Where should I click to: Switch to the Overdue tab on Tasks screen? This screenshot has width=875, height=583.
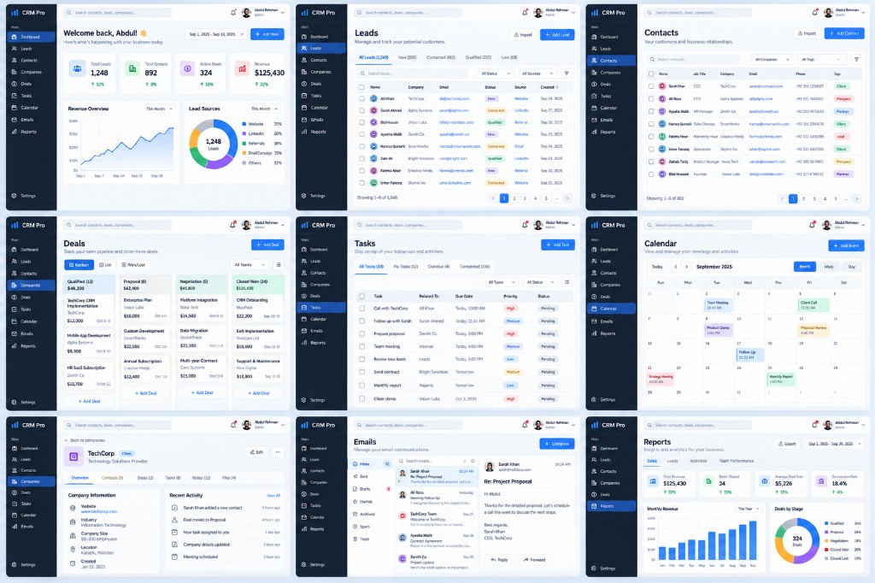click(x=438, y=267)
